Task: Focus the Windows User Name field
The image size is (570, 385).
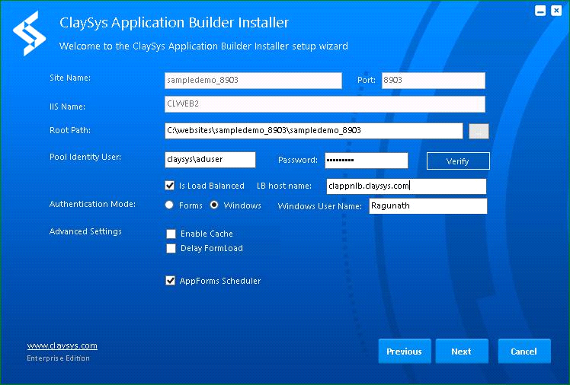Action: [x=428, y=206]
